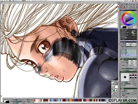The height and width of the screenshot is (104, 138).
Task: Toggle visibility eye of the top layer
Action: [123, 50]
